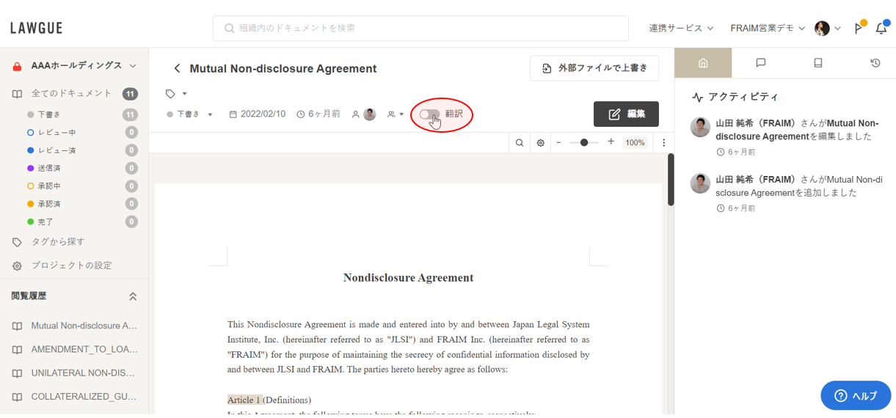896x418 pixels.
Task: Click the back arrow beside the document title
Action: pyautogui.click(x=177, y=68)
